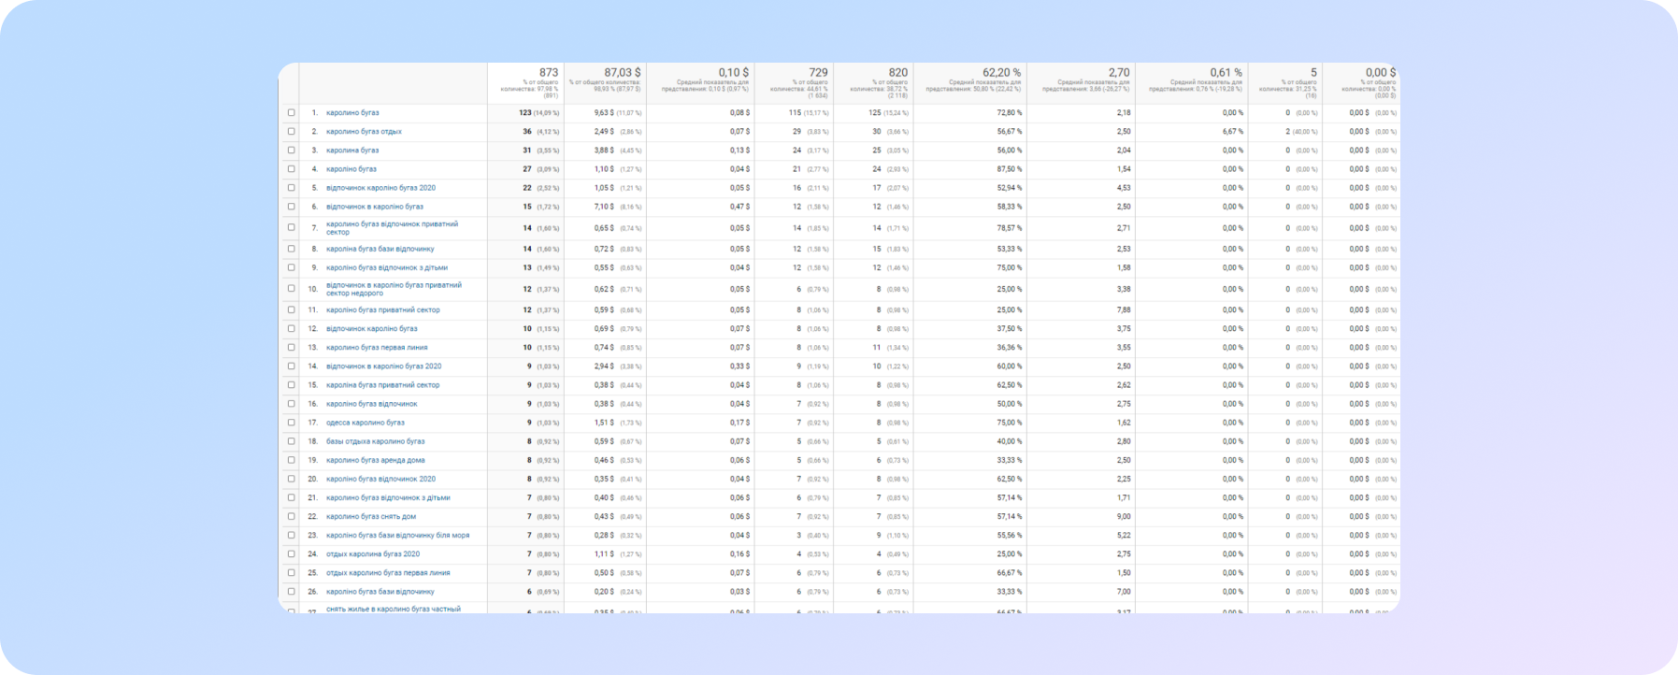
Task: Tick the checkbox for row 1 каролино бугаз
Action: pos(291,113)
